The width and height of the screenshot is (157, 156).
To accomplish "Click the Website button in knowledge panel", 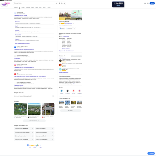I will coord(62,28).
